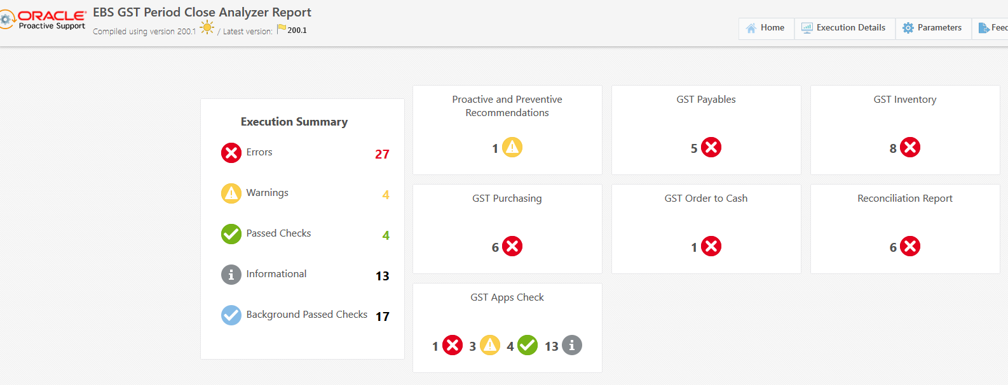Click the GST Order to Cash title

[x=706, y=199]
